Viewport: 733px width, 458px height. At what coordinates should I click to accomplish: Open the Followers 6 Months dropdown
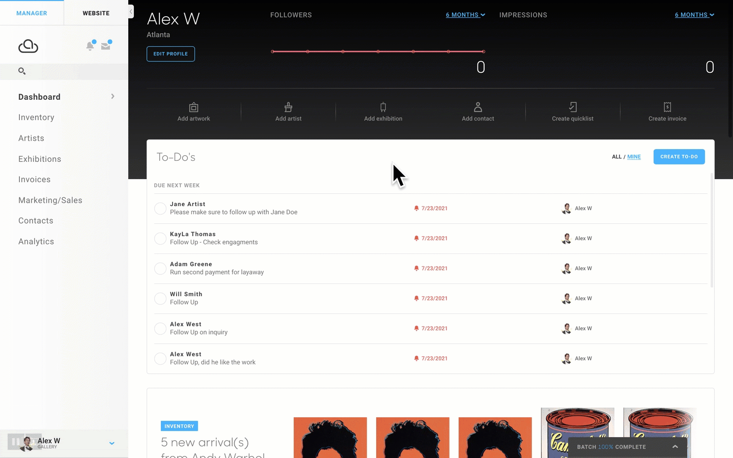click(465, 15)
